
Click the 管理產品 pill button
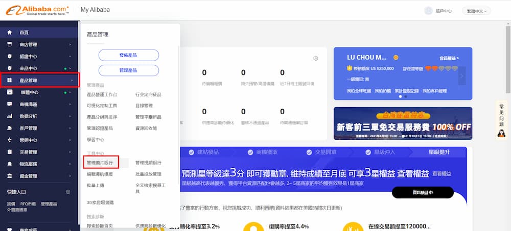[x=129, y=70]
